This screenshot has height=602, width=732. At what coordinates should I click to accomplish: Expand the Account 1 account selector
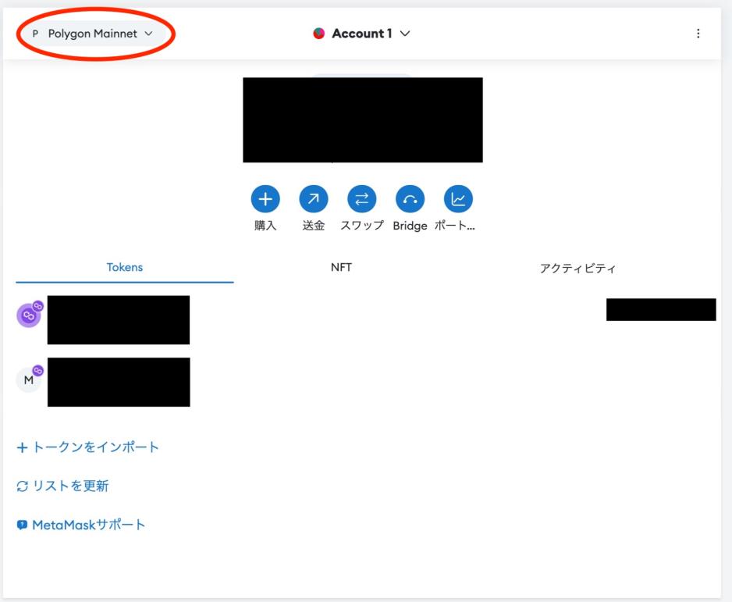(x=362, y=34)
